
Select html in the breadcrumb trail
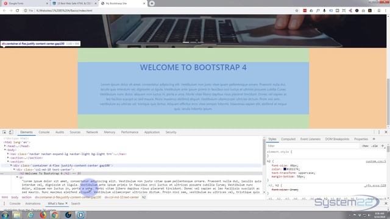click(x=5, y=197)
